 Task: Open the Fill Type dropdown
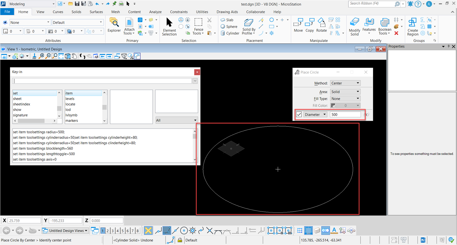click(x=345, y=99)
